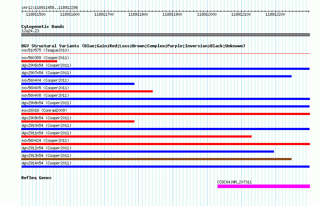Select the dgv2912n54 blue gain bar
The image size is (320, 206).
147,152
